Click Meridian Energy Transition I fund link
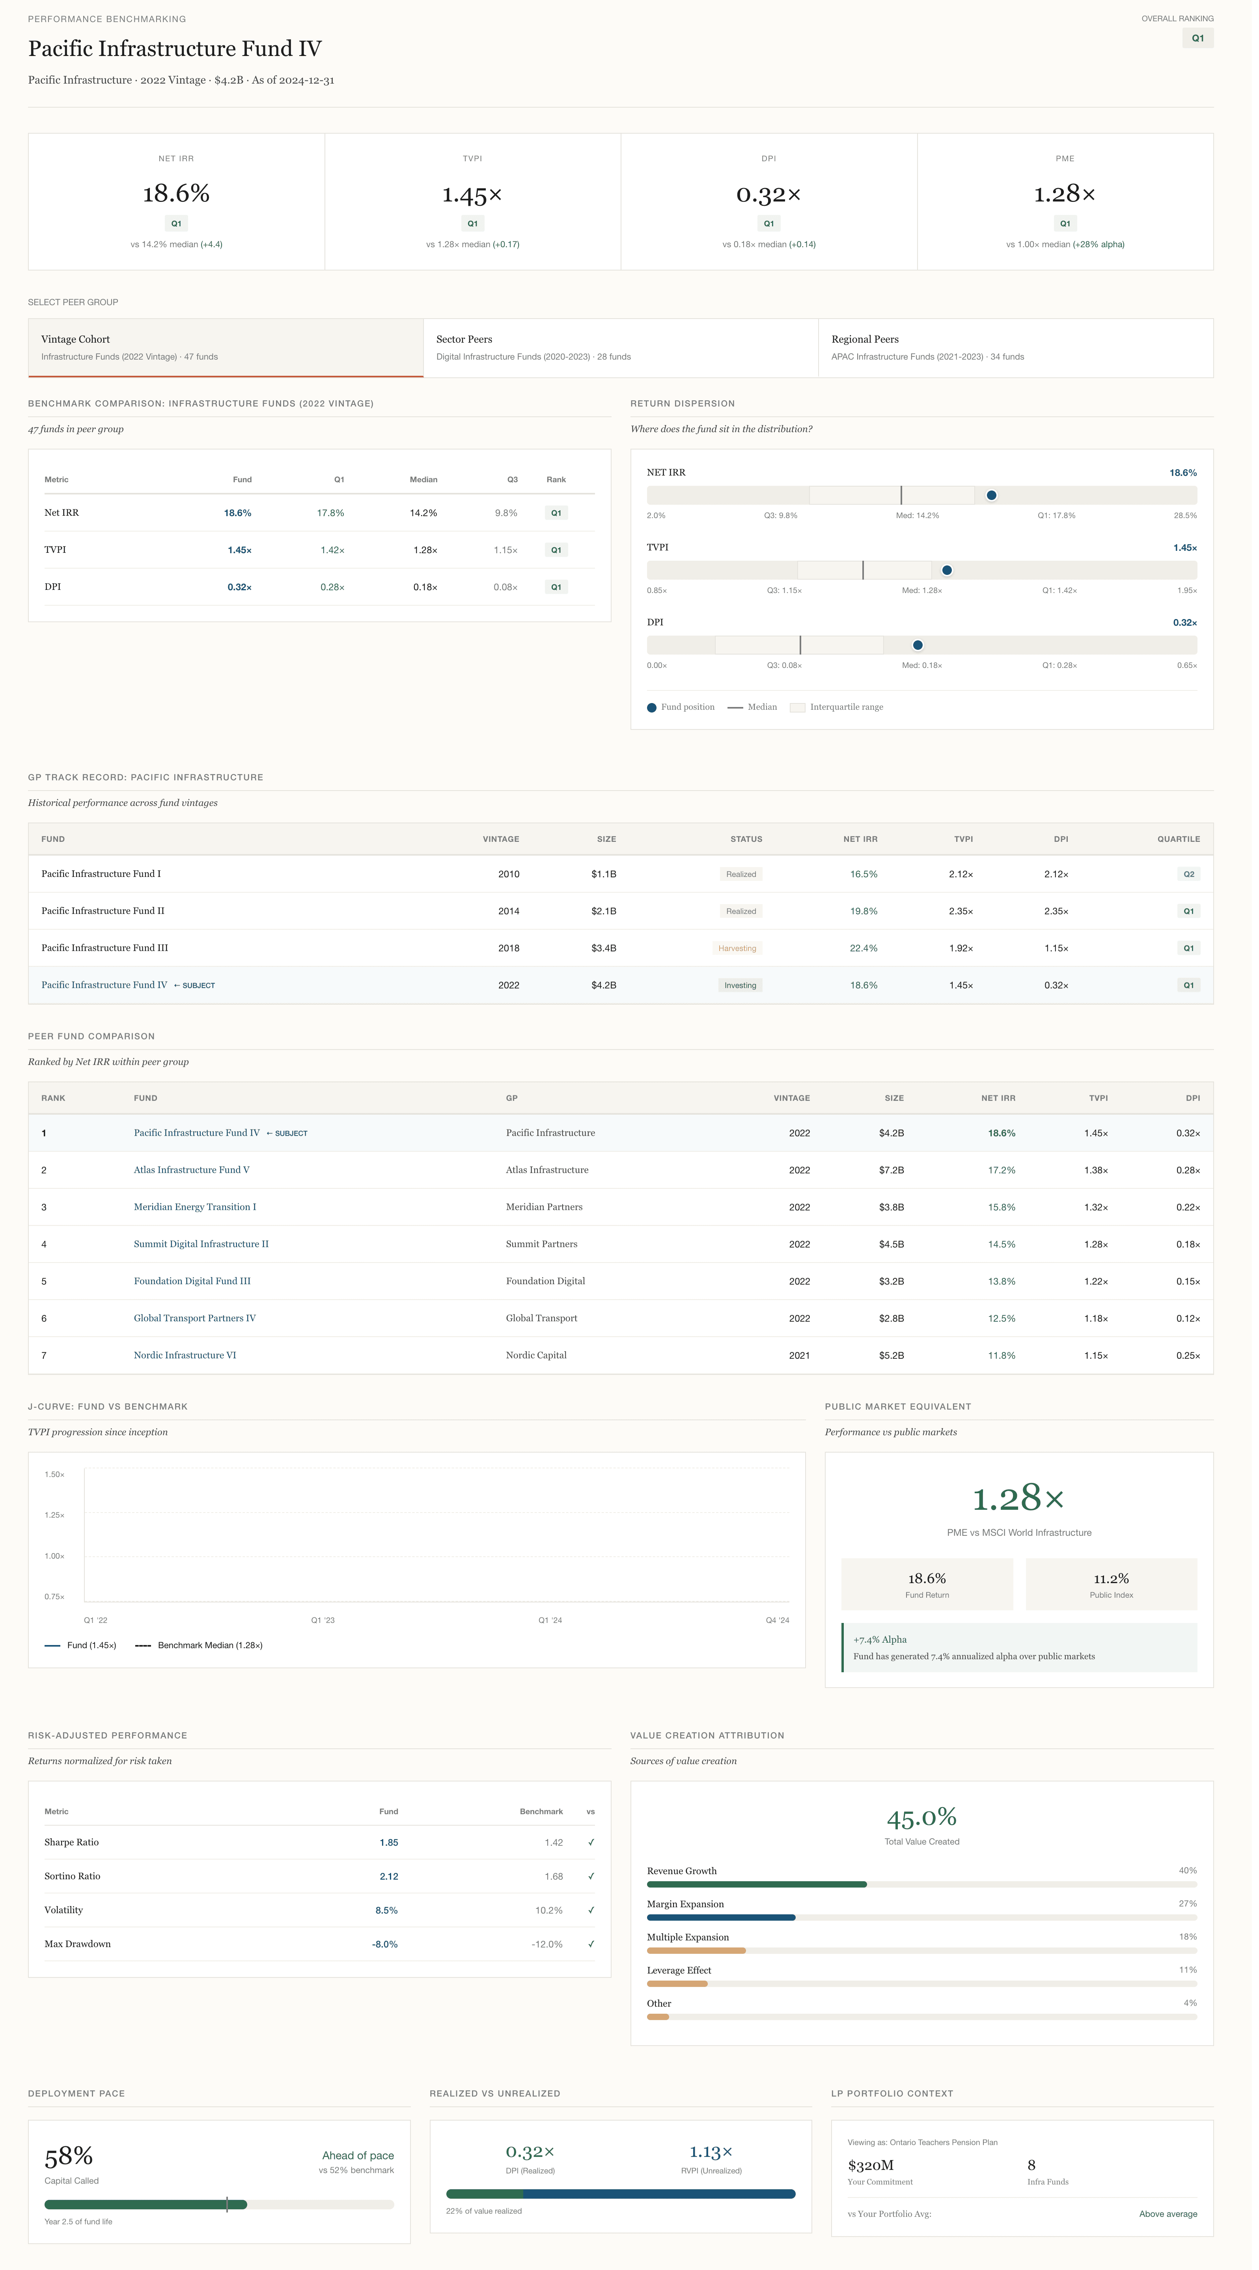The image size is (1259, 2270). (195, 1207)
